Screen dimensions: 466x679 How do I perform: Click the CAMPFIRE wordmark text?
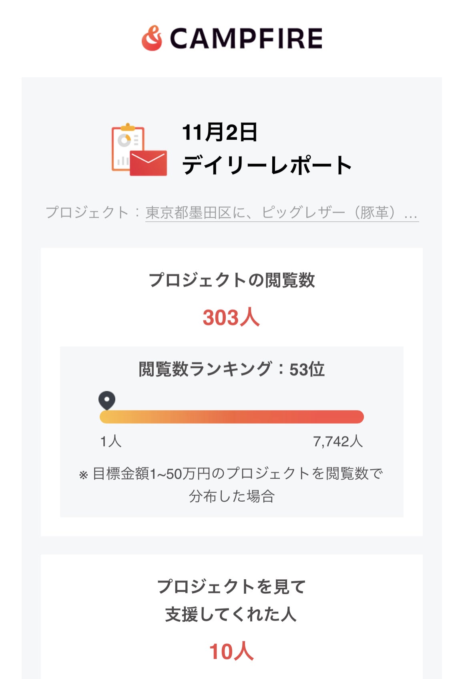click(246, 39)
